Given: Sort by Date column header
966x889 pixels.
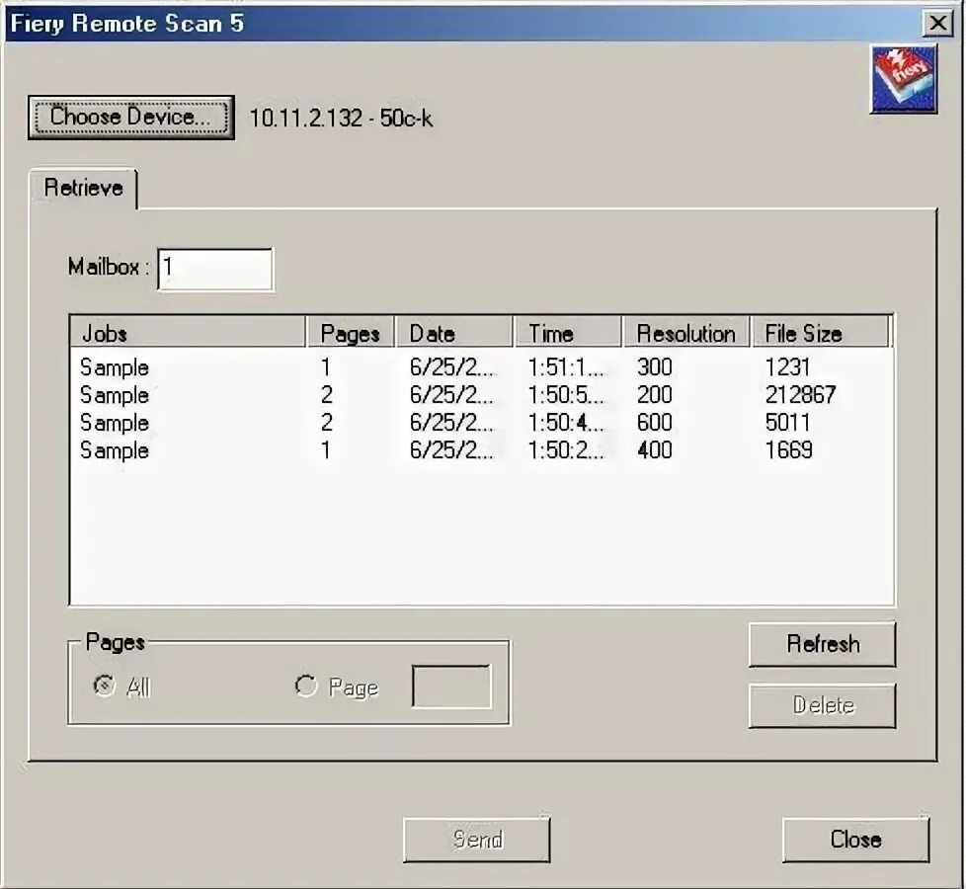Looking at the screenshot, I should (453, 333).
